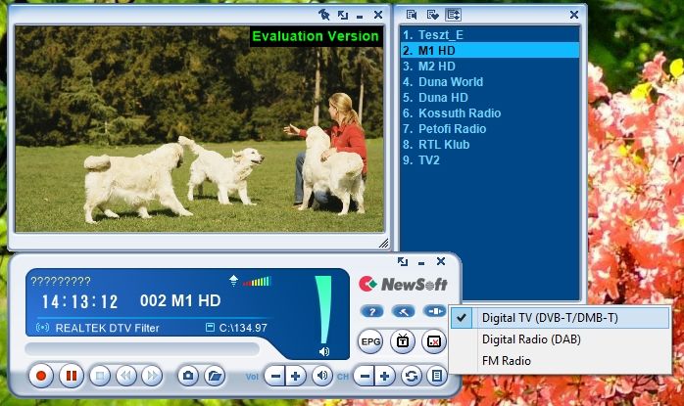Switch to Digital Radio (DAB)

(x=561, y=339)
